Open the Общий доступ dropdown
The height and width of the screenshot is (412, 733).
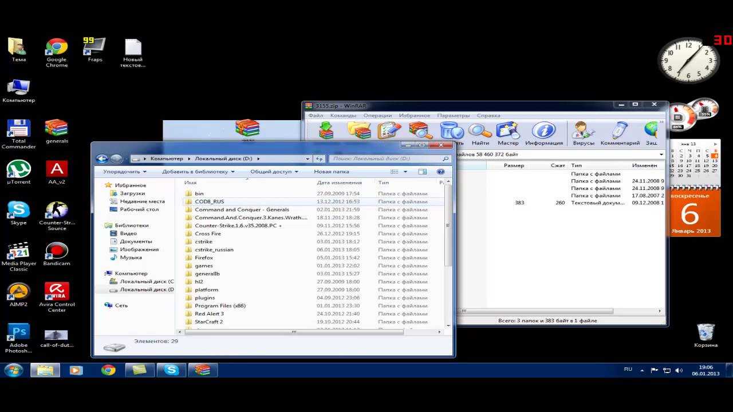pyautogui.click(x=275, y=172)
